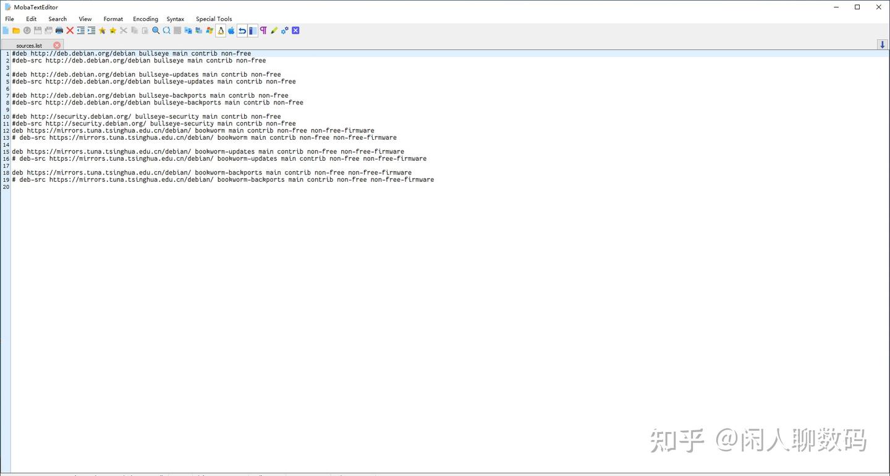The image size is (890, 476).
Task: Toggle the purple pilcrow paragraph-mark icon
Action: point(263,30)
